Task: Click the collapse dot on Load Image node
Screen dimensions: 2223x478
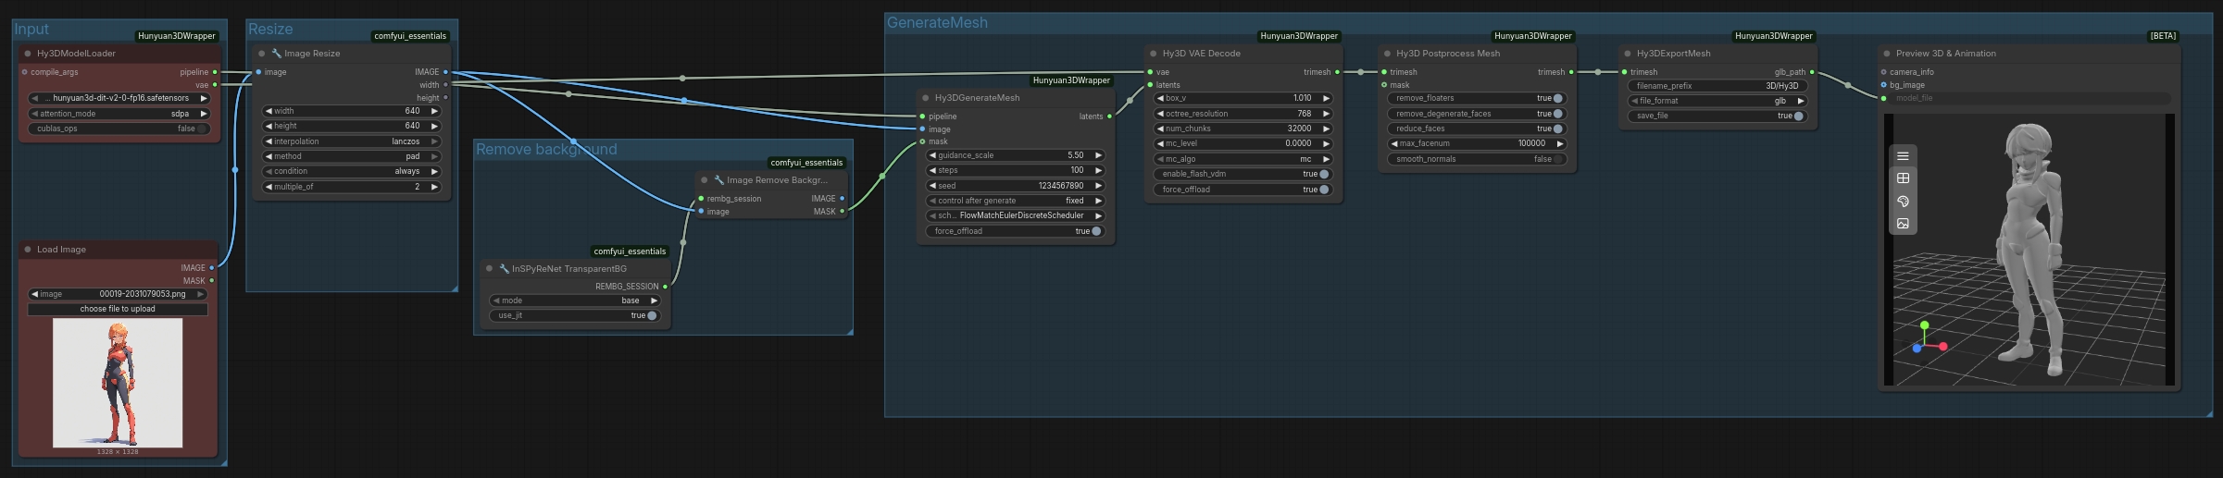Action: (28, 250)
